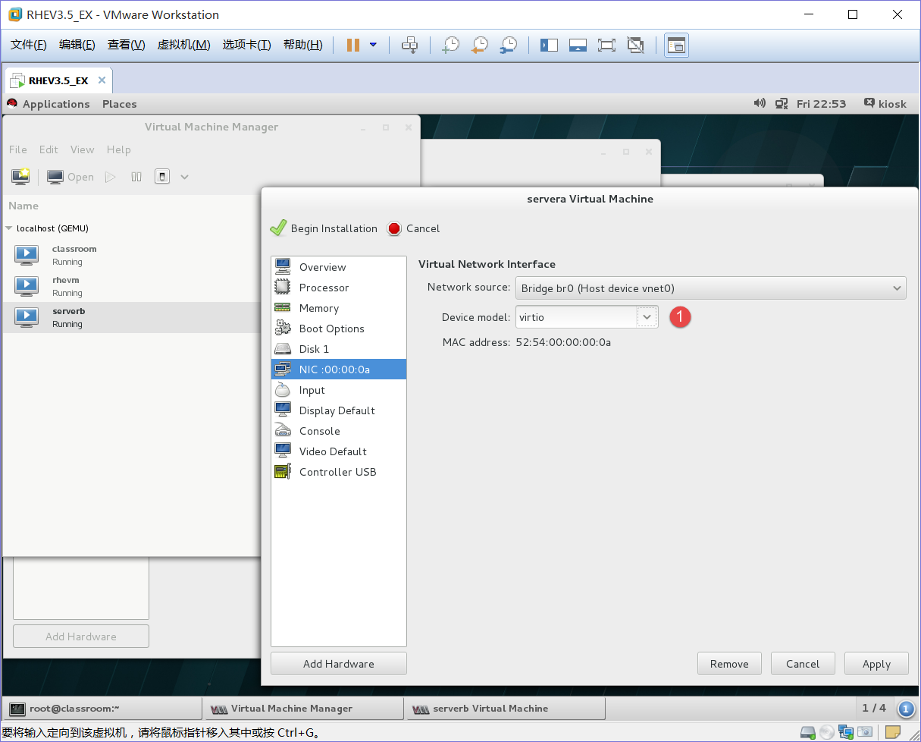Open the Network source dropdown
The height and width of the screenshot is (742, 921).
711,288
